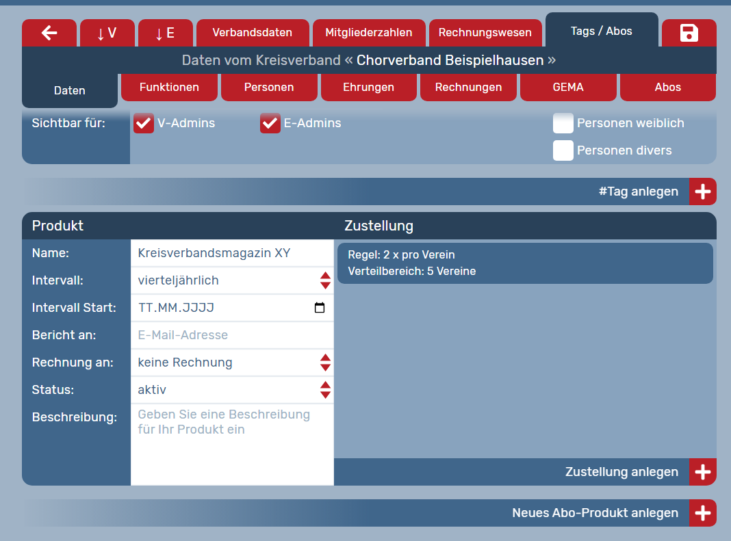The height and width of the screenshot is (541, 731).
Task: Open the Intervall dropdown
Action: click(232, 280)
